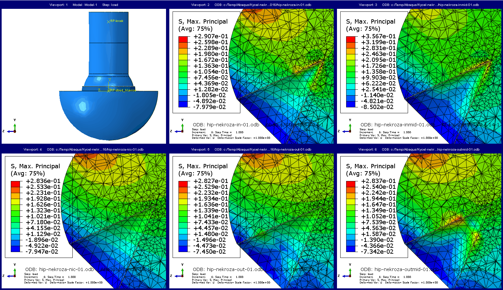Click the RP-krcek reference point marker
503x290 pixels.
tap(109, 21)
